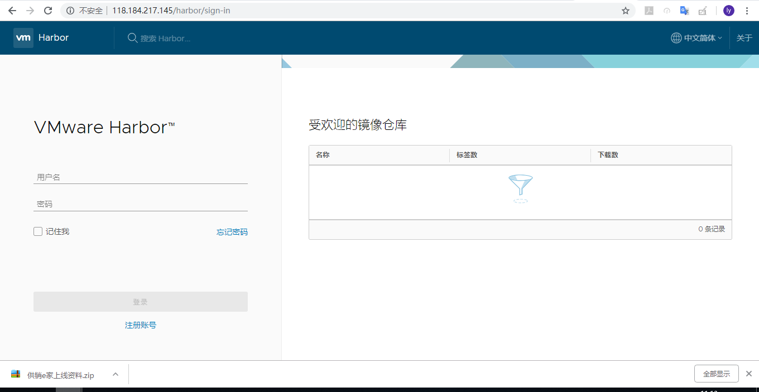Open the 关于 menu item
Screen dimensions: 759x392
(744, 38)
